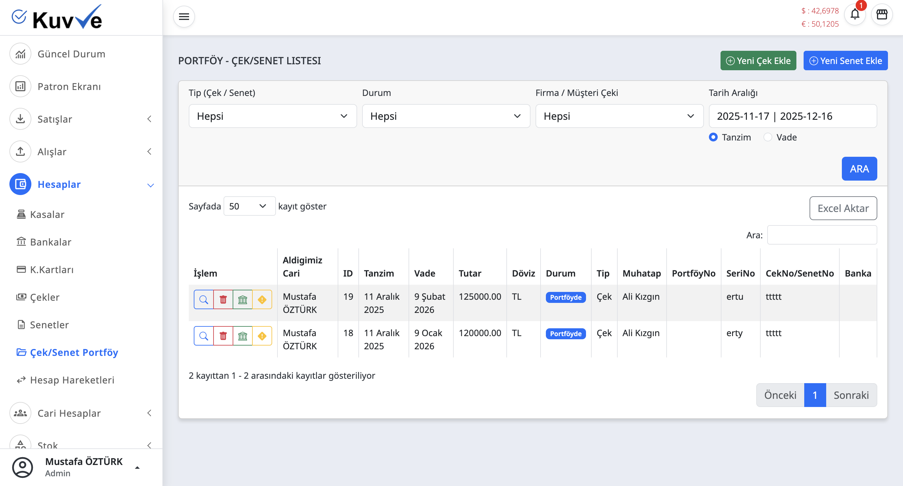Click the Yeni Çek Ekle button
The height and width of the screenshot is (486, 903).
click(758, 61)
